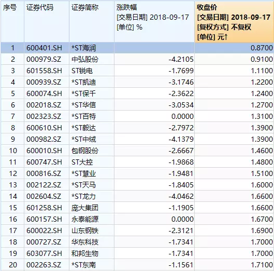This screenshot has height=271, width=274.
Task: Click 山东钢铁 stock name
Action: click(x=85, y=231)
